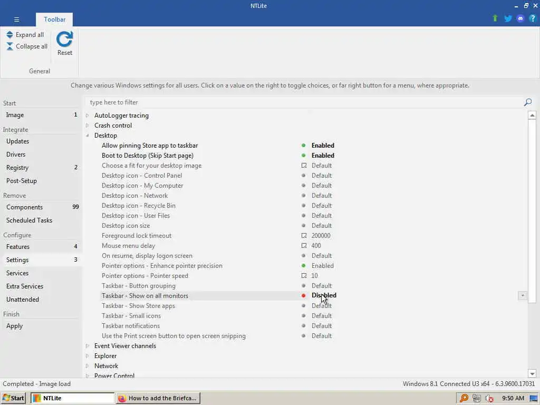540x405 pixels.
Task: Toggle Taskbar notifications Default value
Action: 321,325
